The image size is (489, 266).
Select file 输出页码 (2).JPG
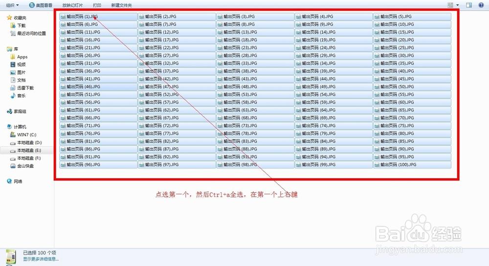(x=177, y=17)
